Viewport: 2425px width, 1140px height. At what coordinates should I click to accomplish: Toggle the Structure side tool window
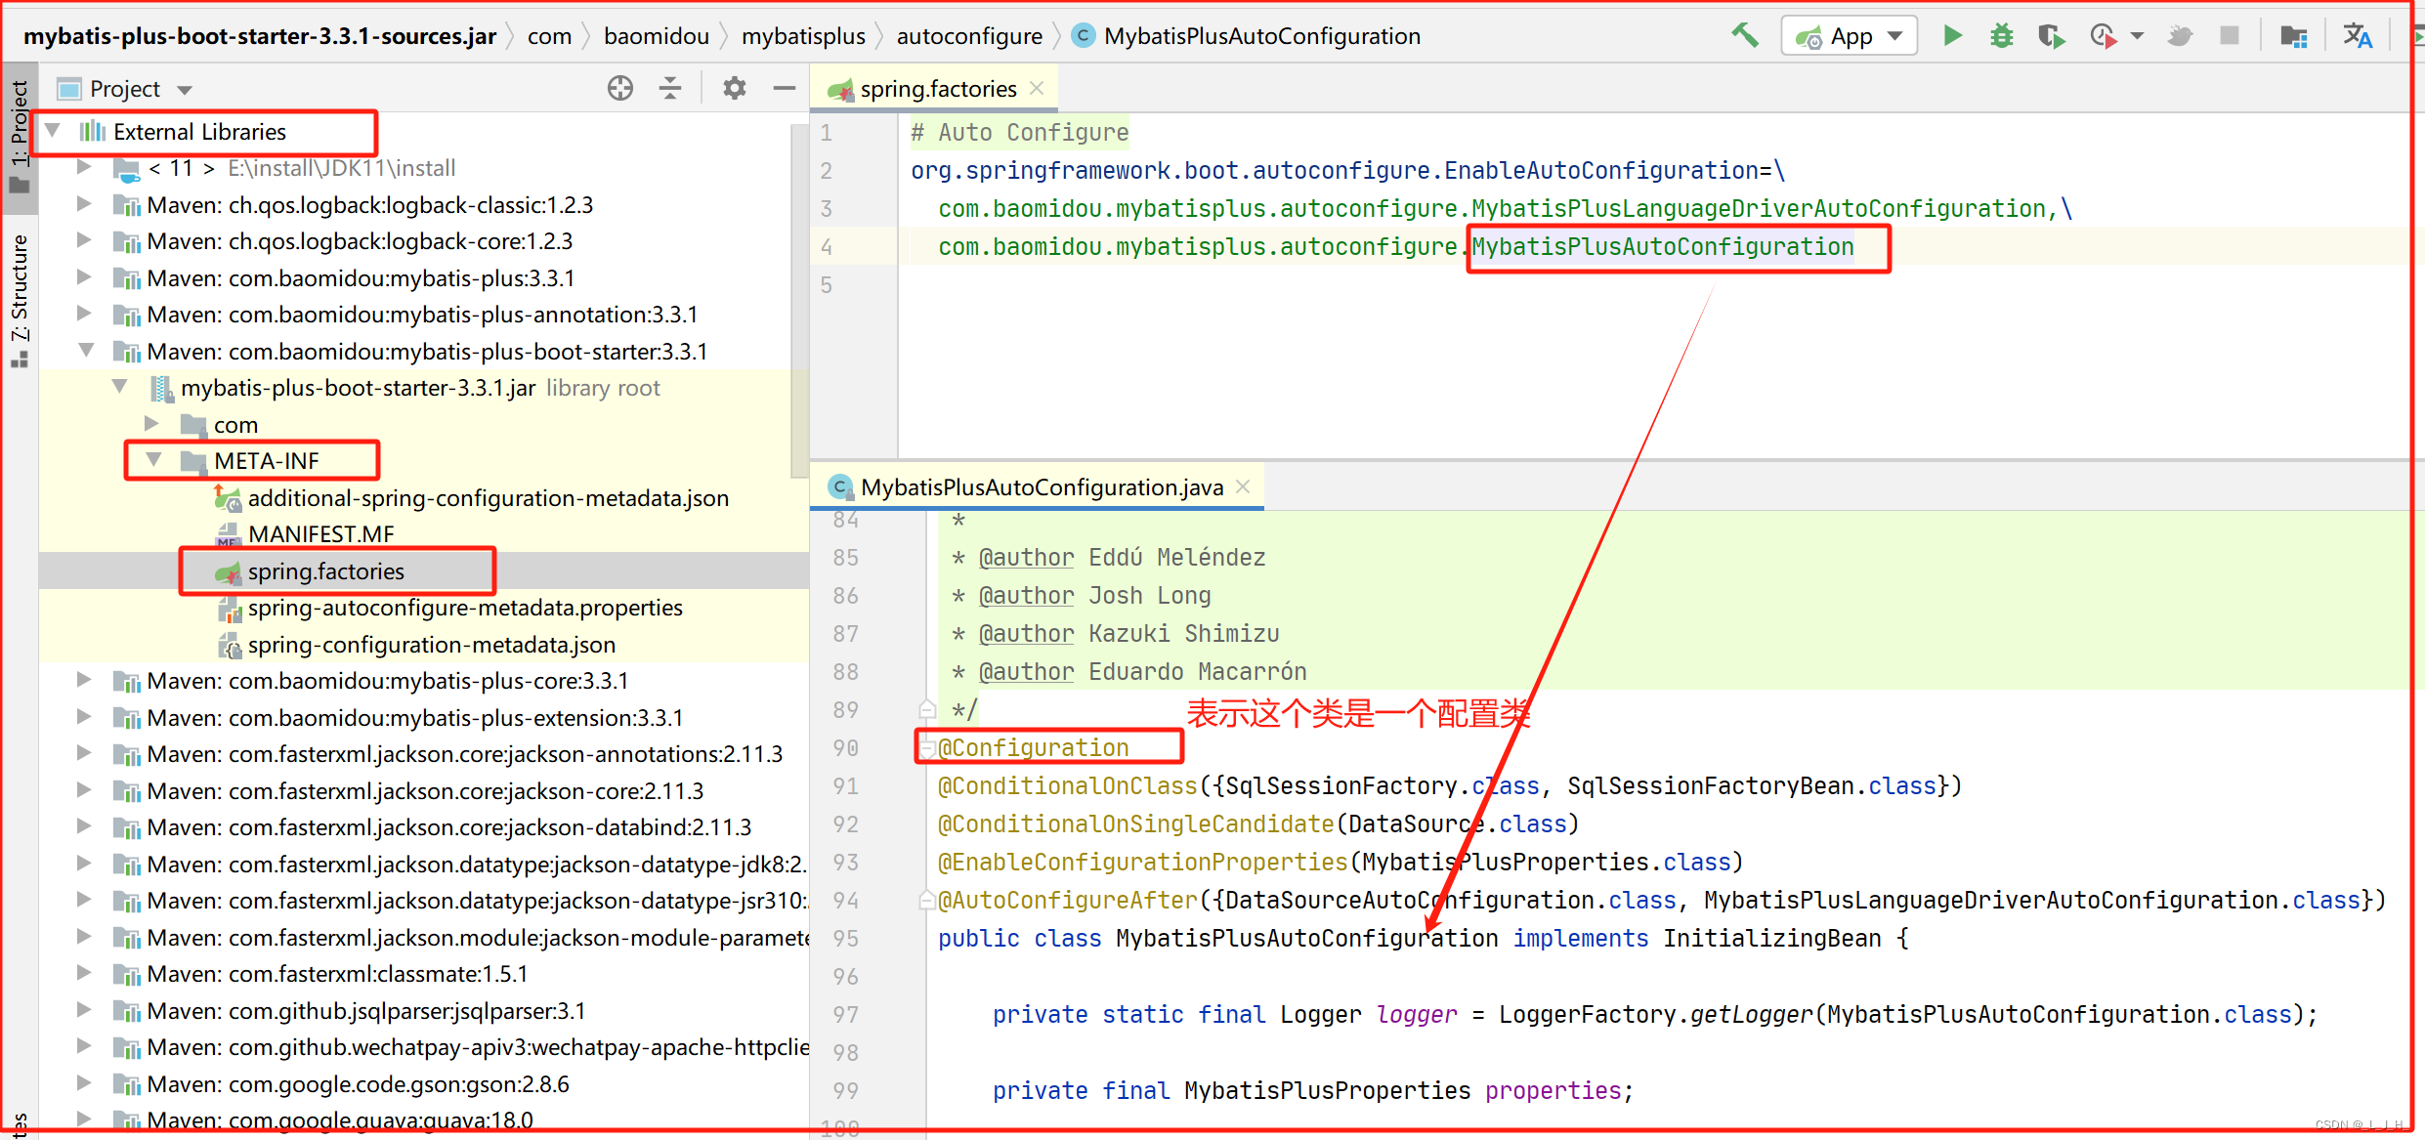pyautogui.click(x=19, y=301)
